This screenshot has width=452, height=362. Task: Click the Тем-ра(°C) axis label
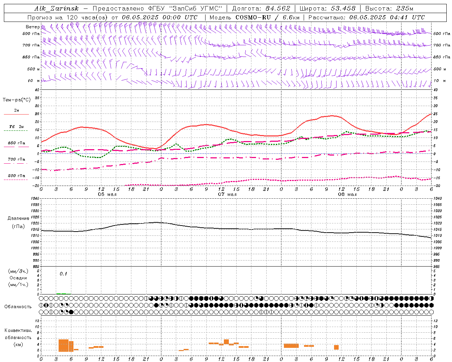point(17,100)
